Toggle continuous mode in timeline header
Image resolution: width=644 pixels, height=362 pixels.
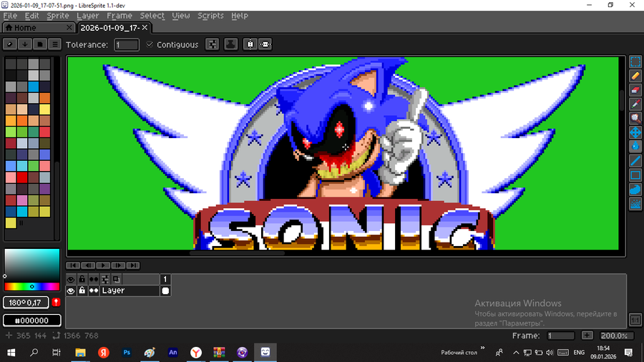tap(94, 280)
